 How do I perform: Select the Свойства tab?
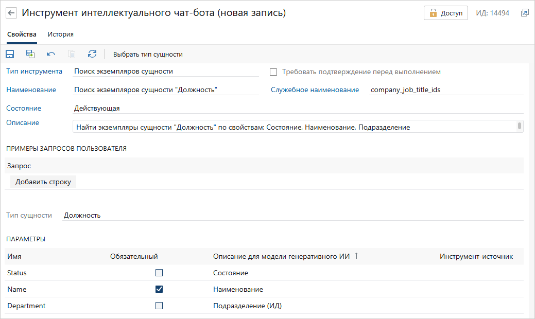(x=22, y=34)
